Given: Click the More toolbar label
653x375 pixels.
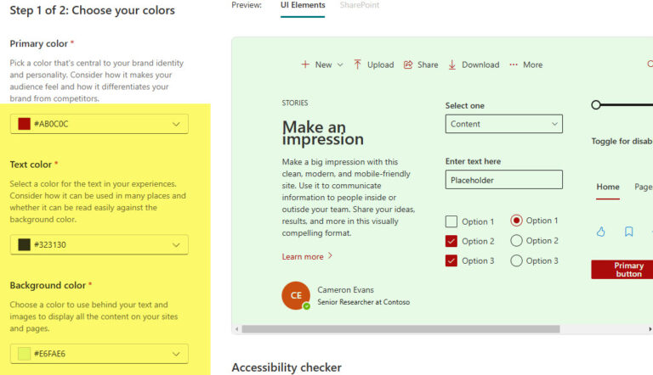Looking at the screenshot, I should (x=532, y=64).
